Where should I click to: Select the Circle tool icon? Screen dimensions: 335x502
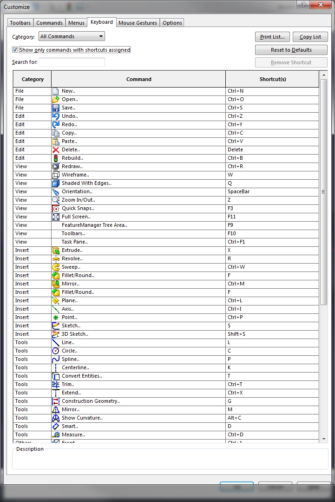[x=56, y=351]
